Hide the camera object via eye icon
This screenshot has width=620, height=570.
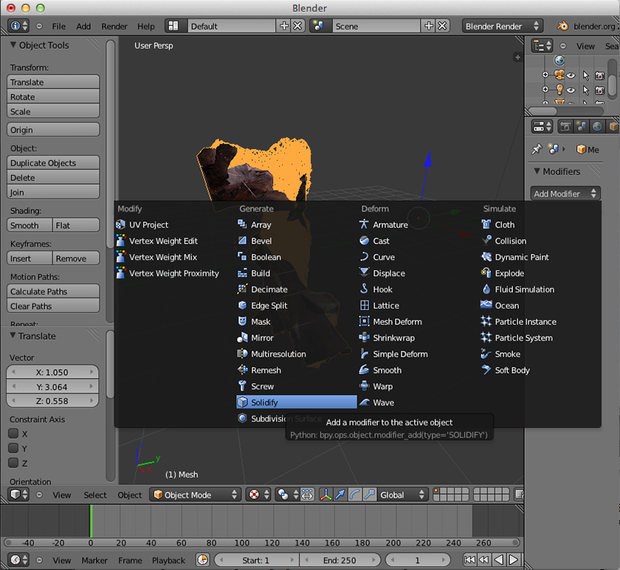[571, 75]
